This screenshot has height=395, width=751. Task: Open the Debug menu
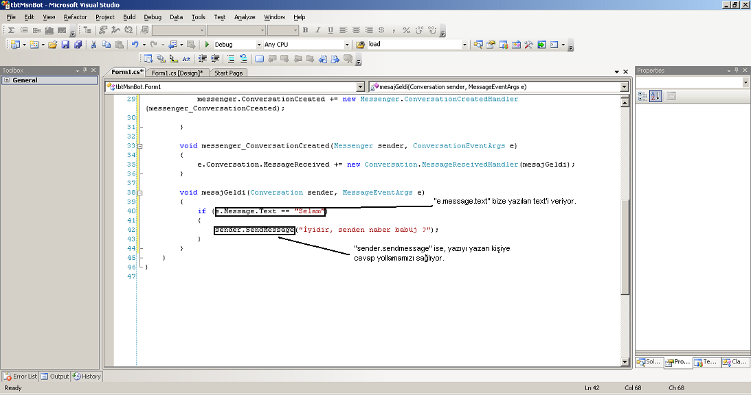153,17
